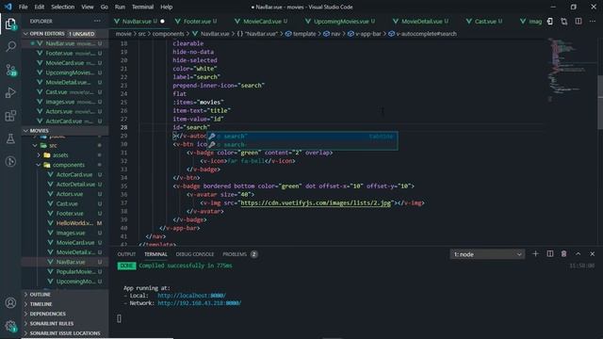
Task: Open Images.vue in components tree
Action: pyautogui.click(x=71, y=233)
